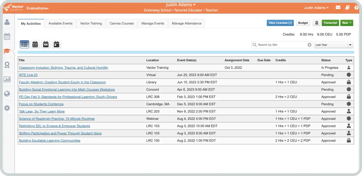Screen dimensions: 362x176
Task: Switch to month calendar view
Action: [35, 44]
